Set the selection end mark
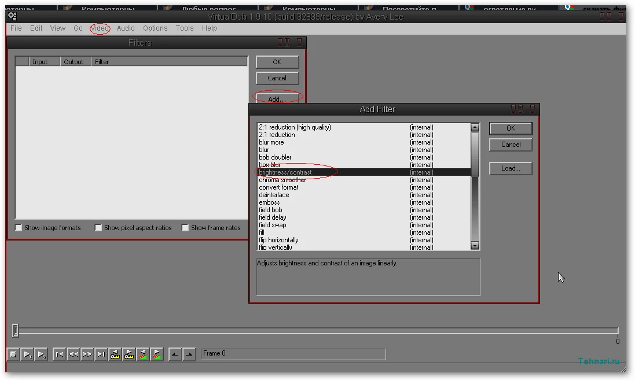 tap(189, 354)
